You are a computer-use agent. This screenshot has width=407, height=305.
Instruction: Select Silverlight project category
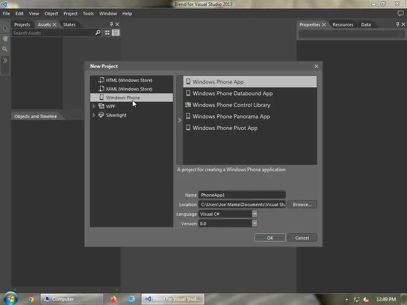(116, 115)
